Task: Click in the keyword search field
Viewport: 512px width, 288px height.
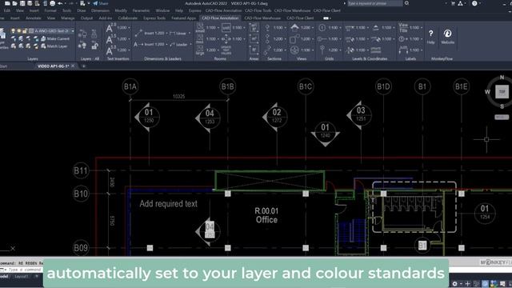Action: (375, 3)
